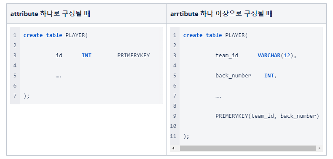Screen dimensions: 333x159
Task: Click line number 9 in right code block
Action: click(175, 116)
